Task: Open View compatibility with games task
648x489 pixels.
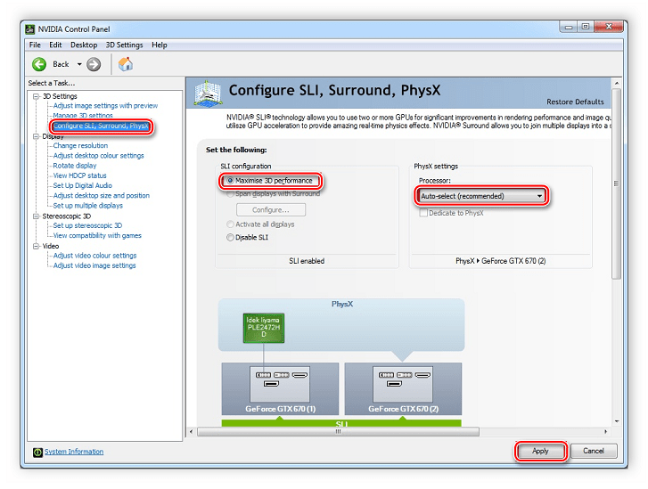Action: [97, 236]
